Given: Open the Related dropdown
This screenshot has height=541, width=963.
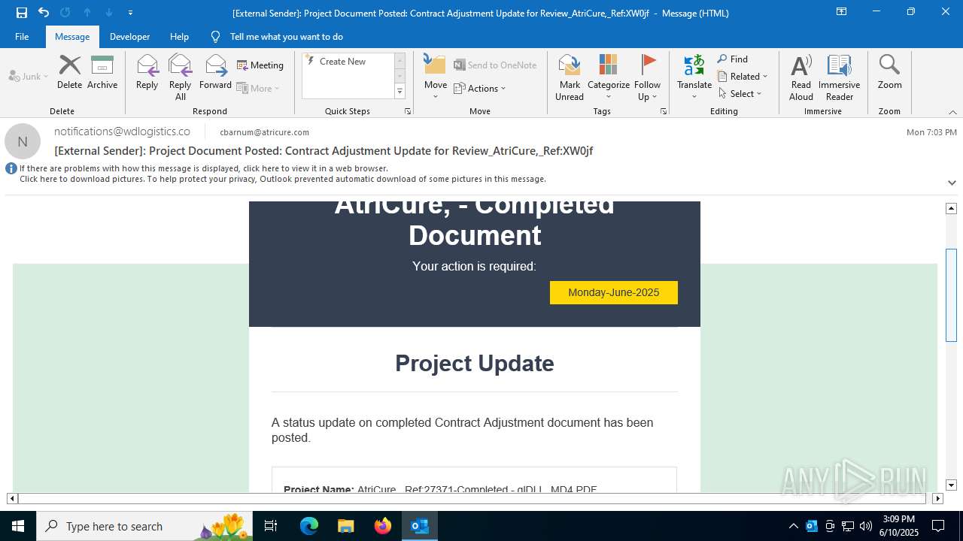Looking at the screenshot, I should point(743,77).
